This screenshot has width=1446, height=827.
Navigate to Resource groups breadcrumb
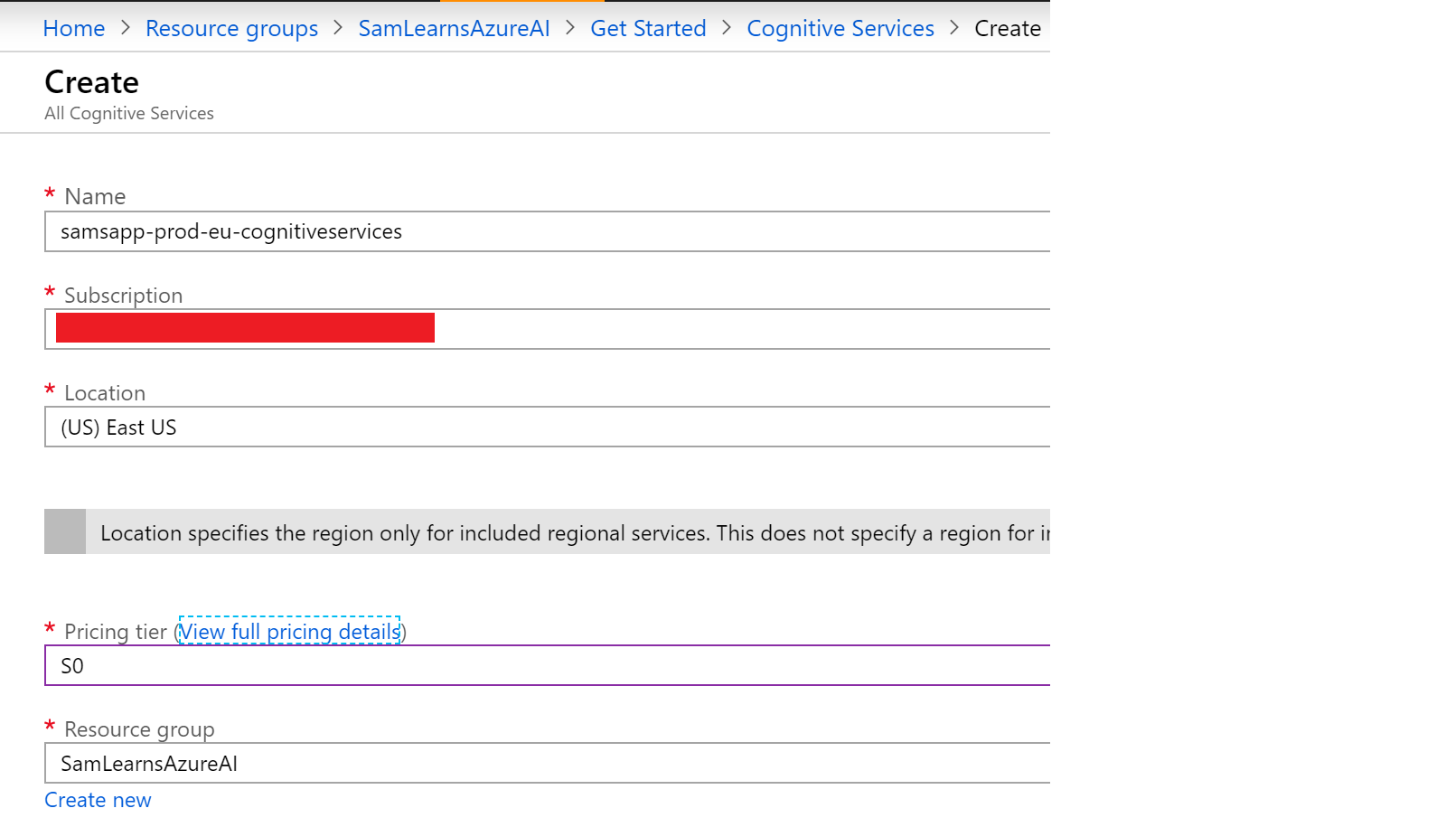[x=231, y=29]
